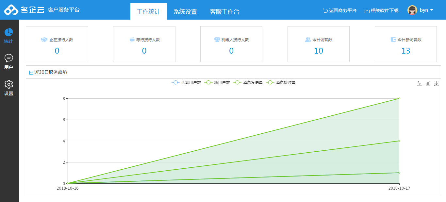Toggle 消息发送量 legend series
The width and height of the screenshot is (446, 202).
(248, 83)
